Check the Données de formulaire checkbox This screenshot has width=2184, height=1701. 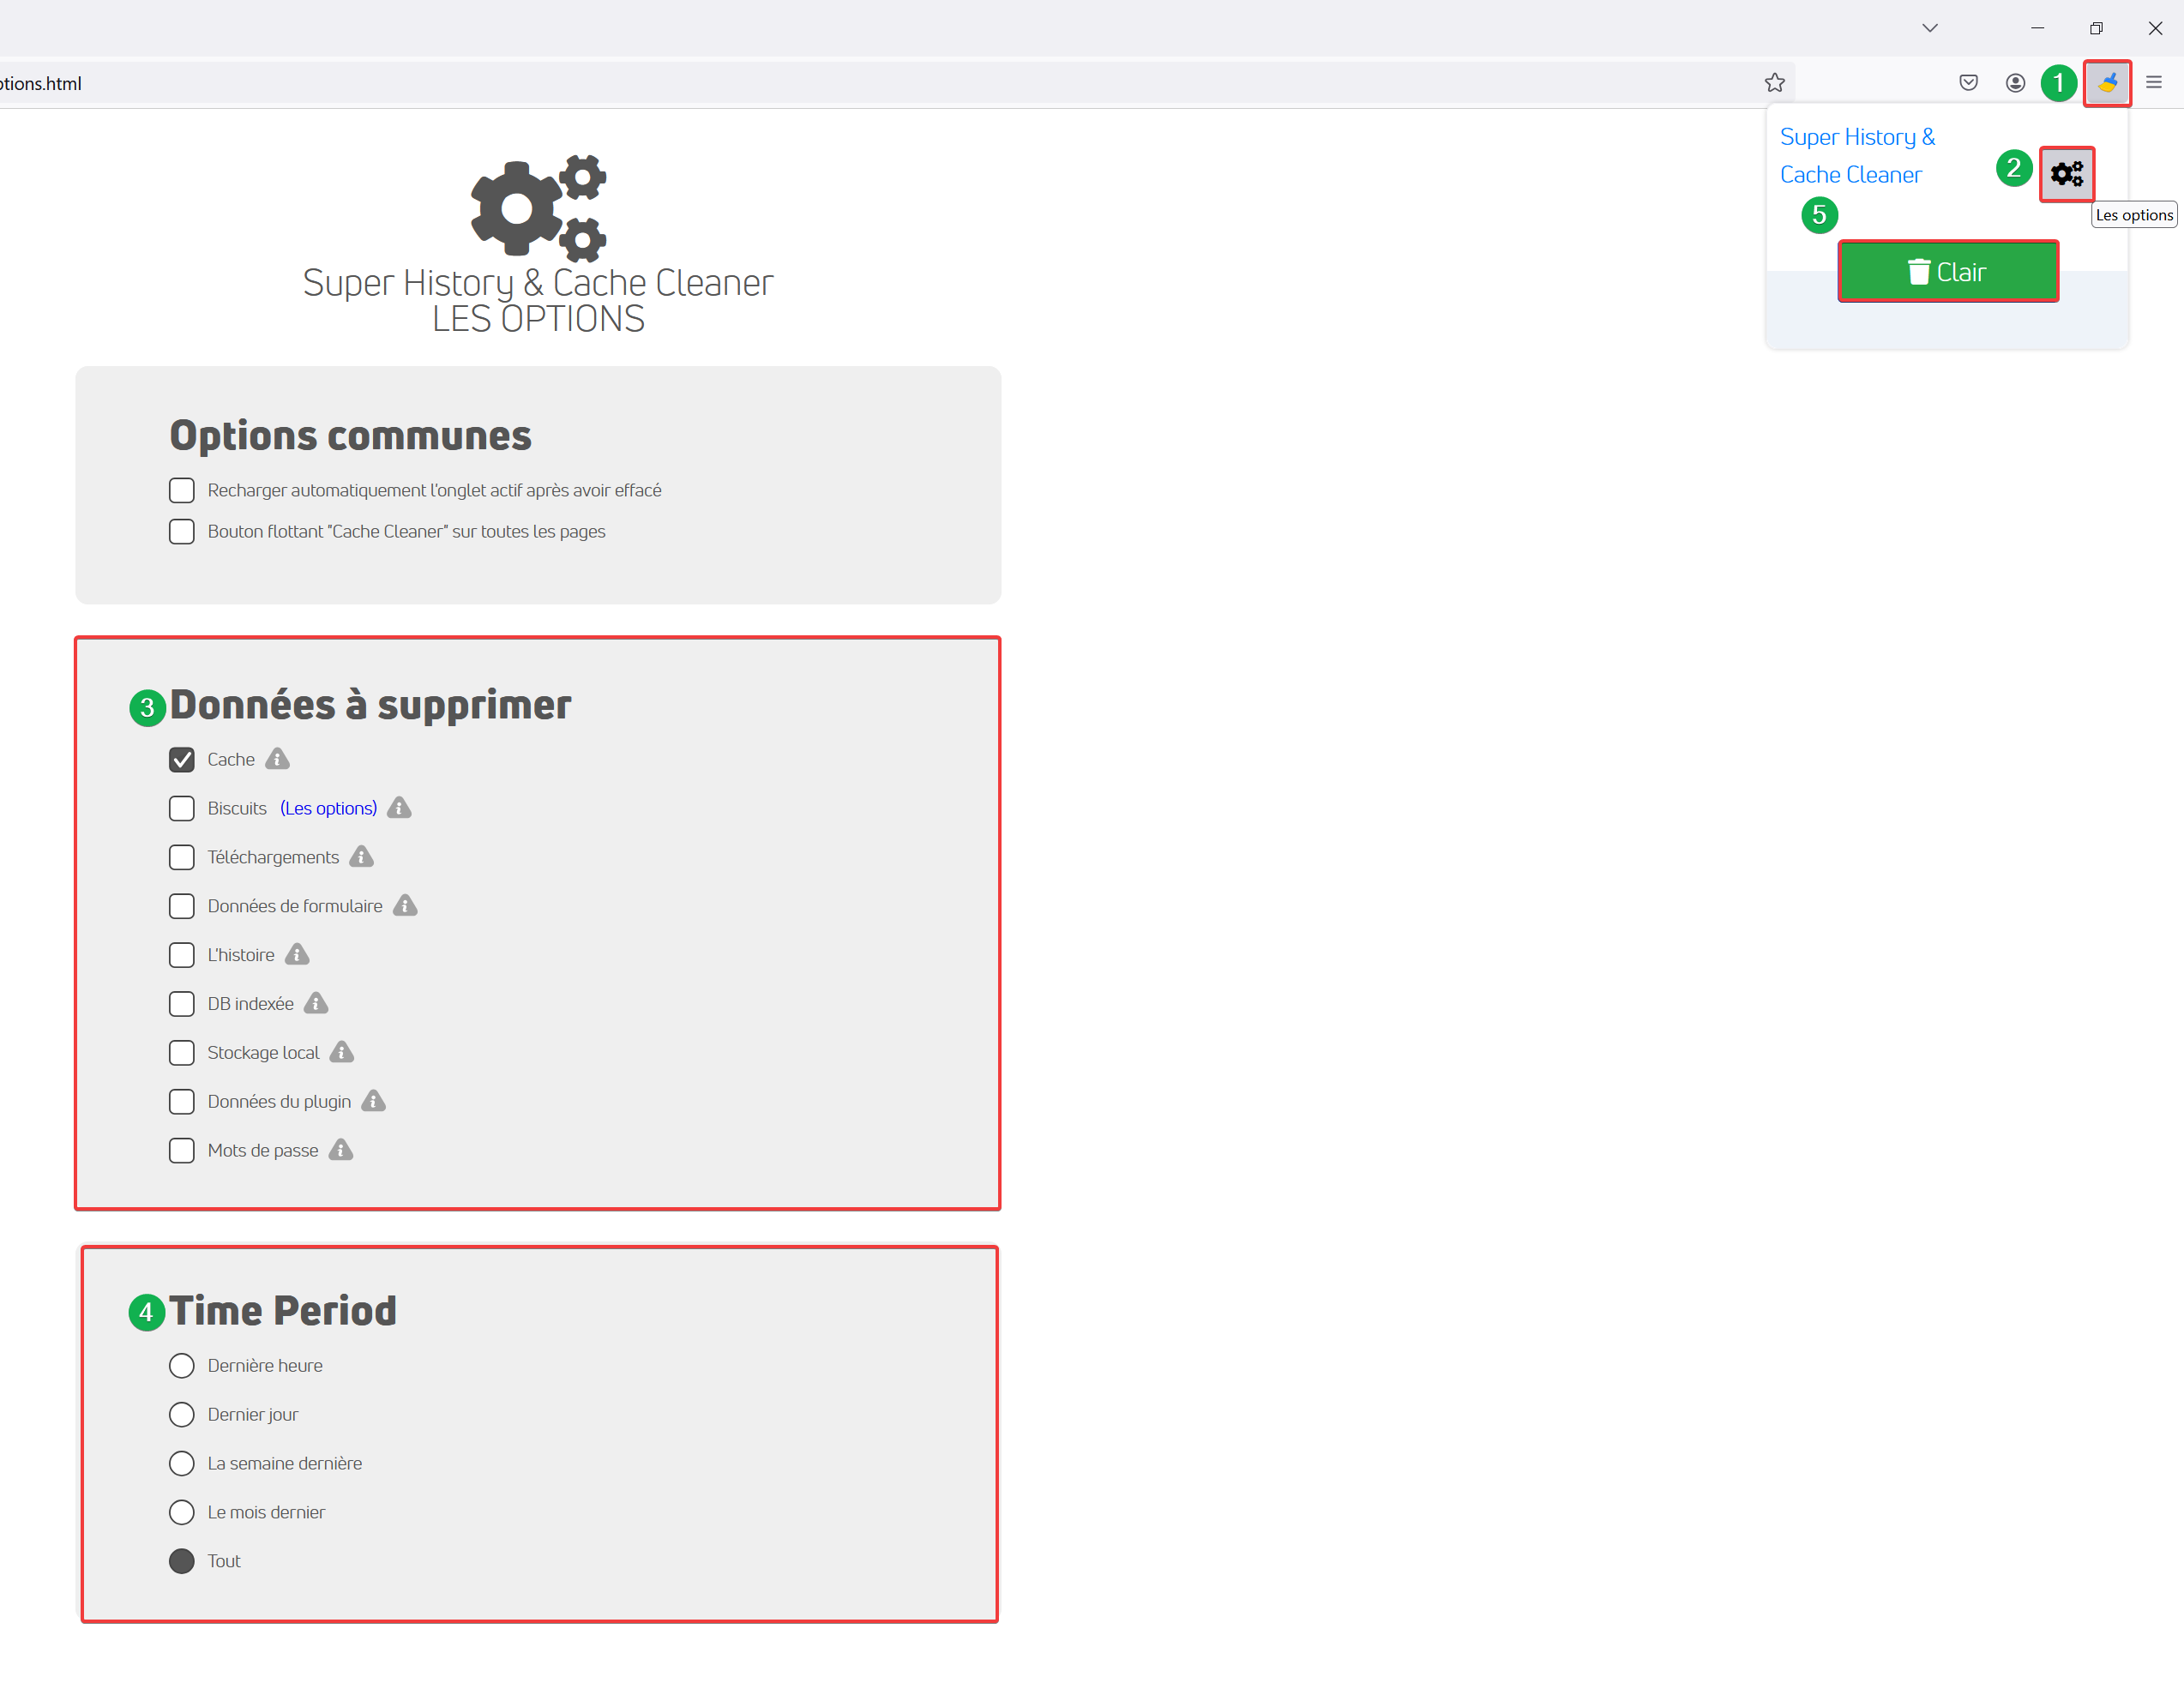[181, 906]
